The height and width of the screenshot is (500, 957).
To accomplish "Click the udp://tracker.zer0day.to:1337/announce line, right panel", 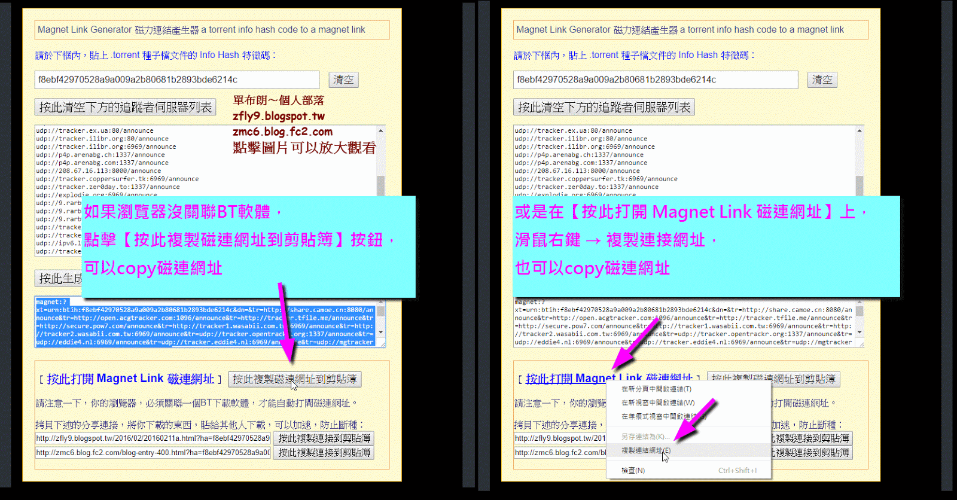I will point(587,187).
